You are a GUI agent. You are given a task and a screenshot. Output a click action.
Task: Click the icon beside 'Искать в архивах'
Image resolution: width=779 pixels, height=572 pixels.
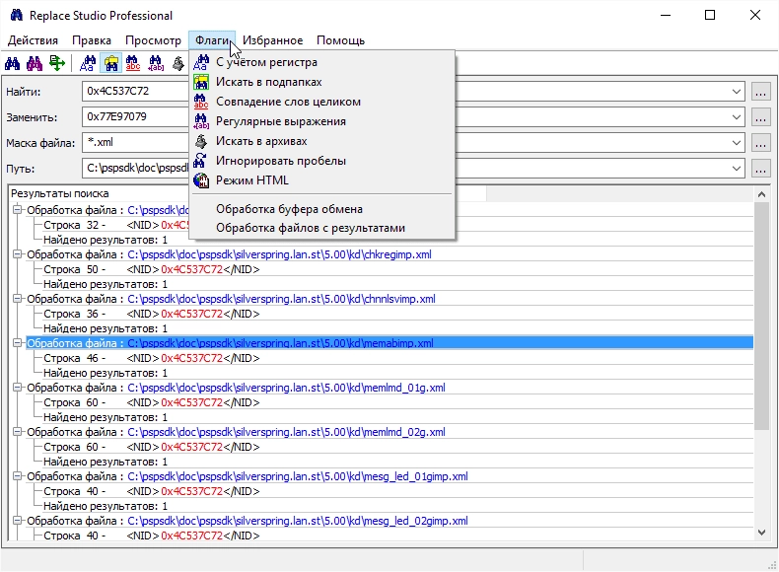coord(201,141)
